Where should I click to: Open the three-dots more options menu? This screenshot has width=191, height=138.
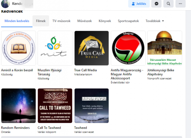tap(180, 4)
